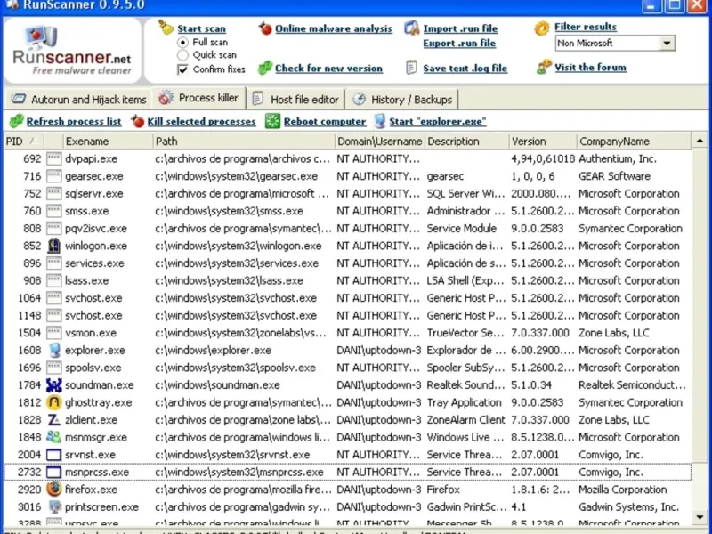The height and width of the screenshot is (534, 712).
Task: Click the process list scroll down arrow
Action: pos(700,517)
